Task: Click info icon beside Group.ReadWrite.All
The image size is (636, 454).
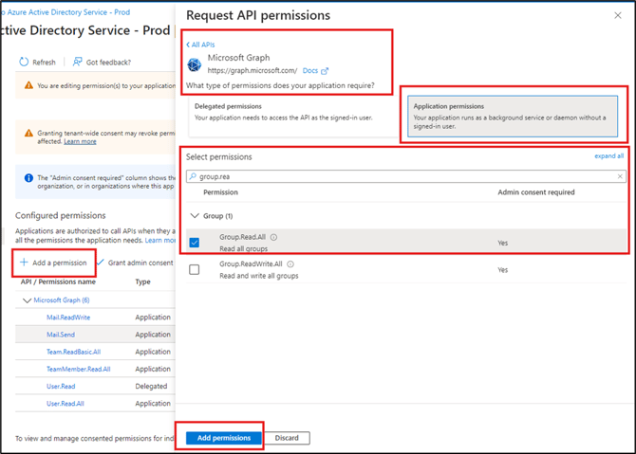Action: (x=290, y=264)
